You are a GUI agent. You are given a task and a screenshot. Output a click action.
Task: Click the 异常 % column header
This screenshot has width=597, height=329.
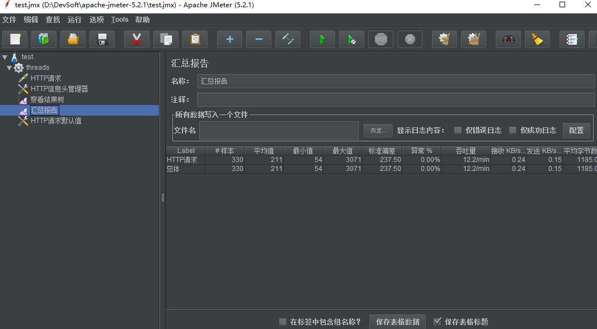(x=421, y=151)
